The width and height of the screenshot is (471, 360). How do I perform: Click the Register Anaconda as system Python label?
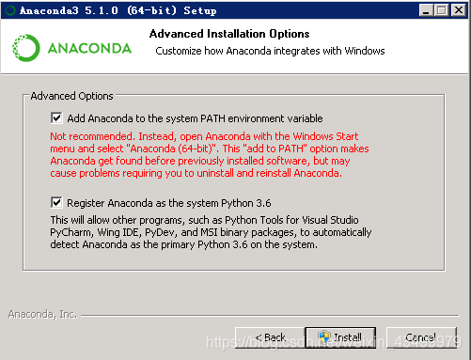click(x=169, y=203)
